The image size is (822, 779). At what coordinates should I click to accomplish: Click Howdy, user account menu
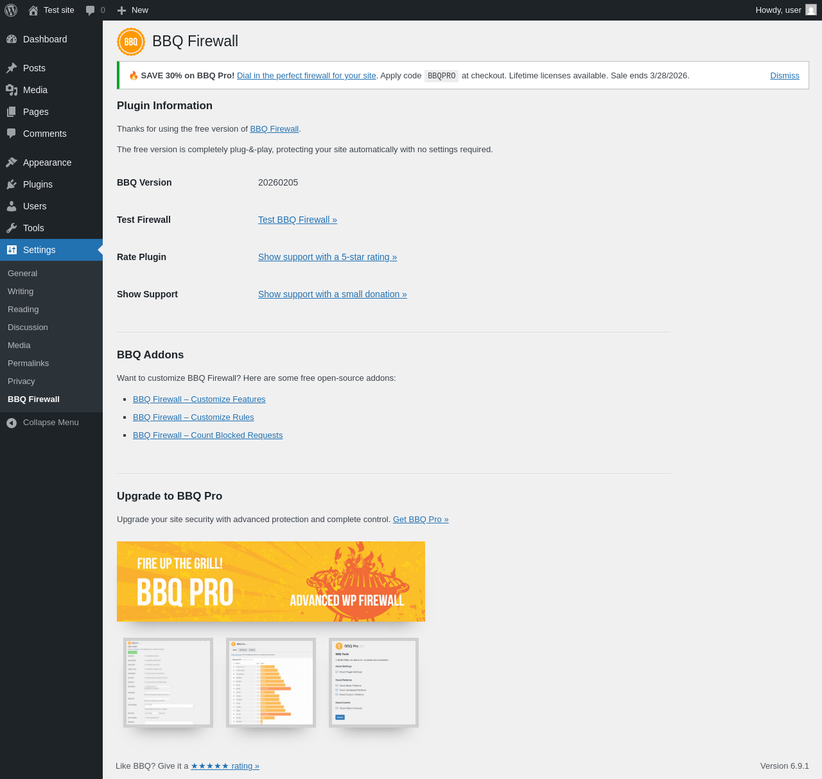786,10
